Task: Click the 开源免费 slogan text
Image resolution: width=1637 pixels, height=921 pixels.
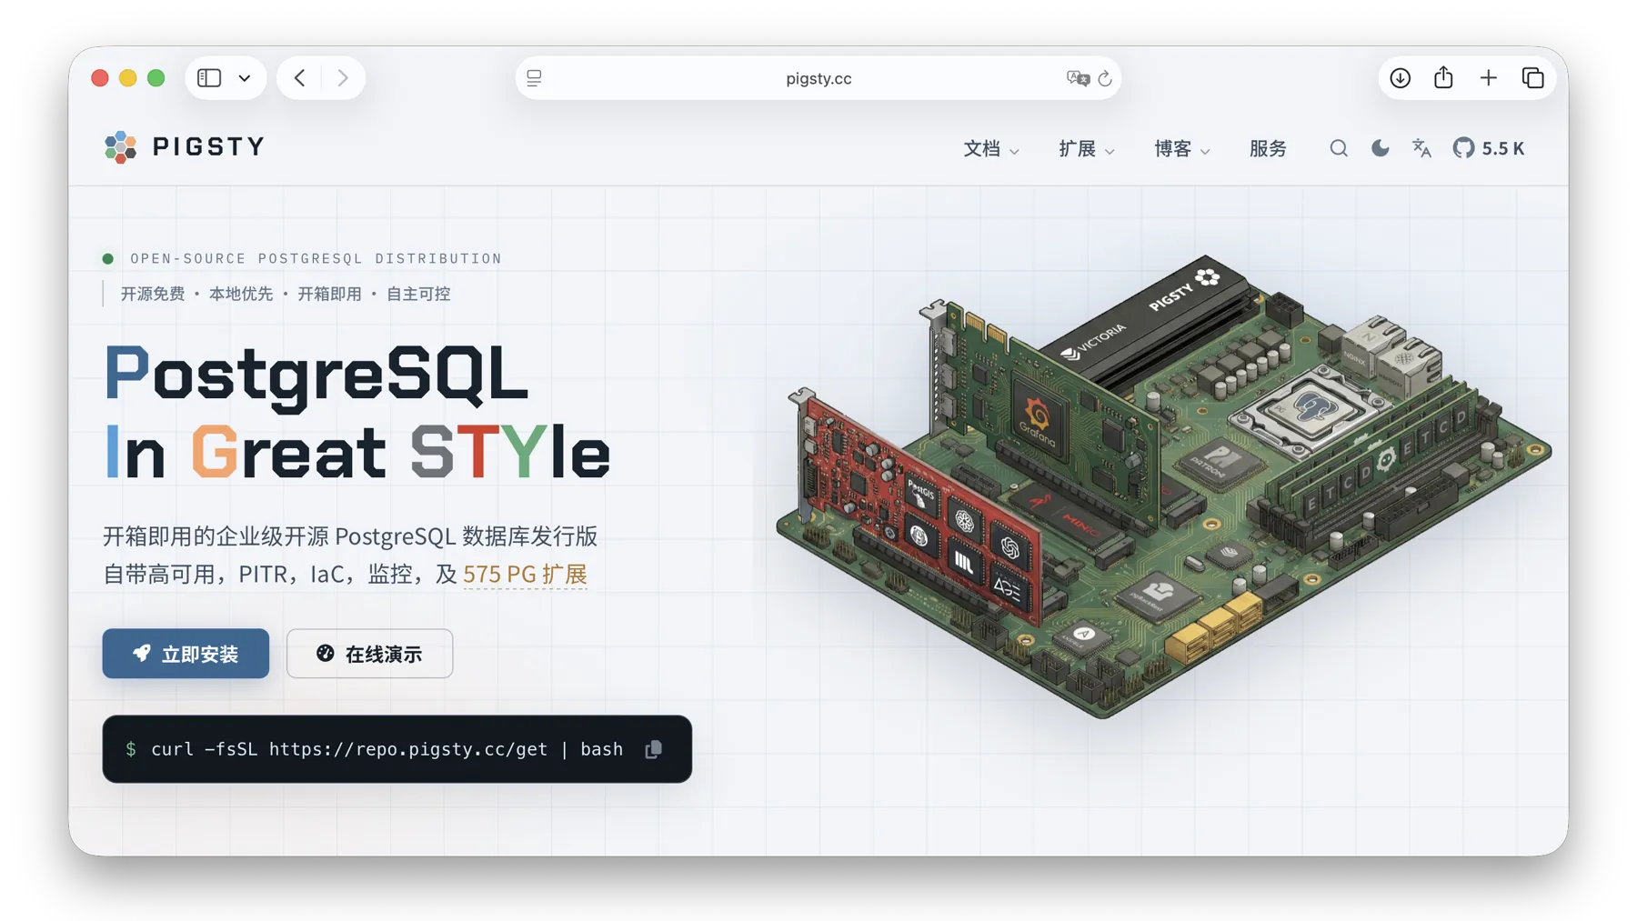Action: pyautogui.click(x=153, y=294)
